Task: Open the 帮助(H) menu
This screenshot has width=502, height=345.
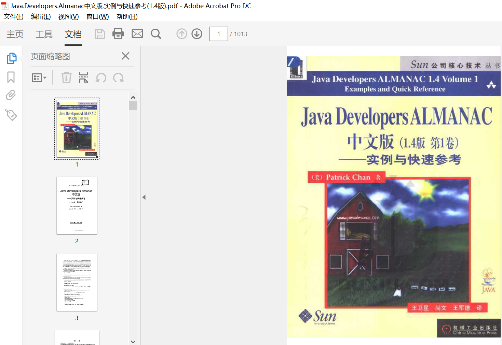Action: pos(127,16)
